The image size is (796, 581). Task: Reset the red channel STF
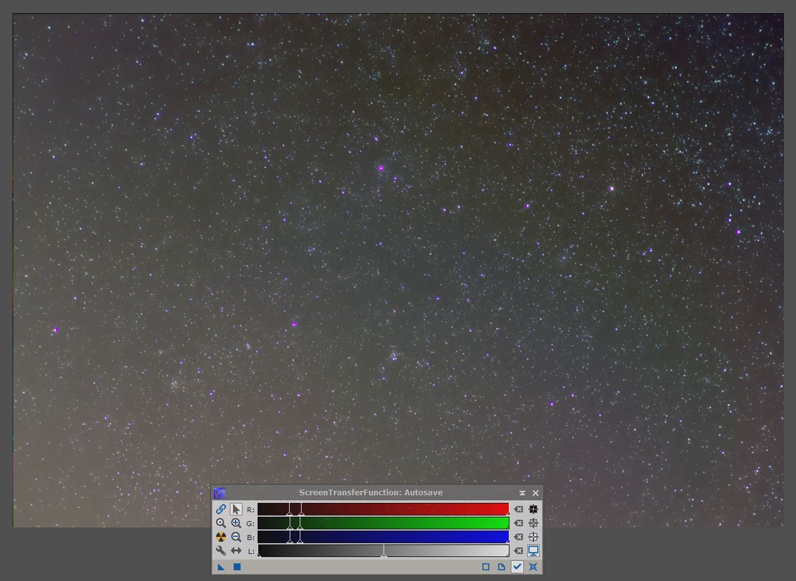pyautogui.click(x=518, y=509)
